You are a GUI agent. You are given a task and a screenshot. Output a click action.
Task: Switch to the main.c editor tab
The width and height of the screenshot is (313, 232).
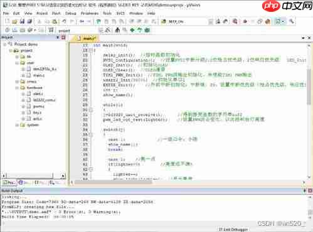pyautogui.click(x=86, y=38)
